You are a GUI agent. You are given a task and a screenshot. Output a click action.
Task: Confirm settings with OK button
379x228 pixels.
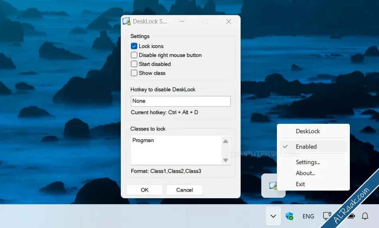pyautogui.click(x=144, y=190)
